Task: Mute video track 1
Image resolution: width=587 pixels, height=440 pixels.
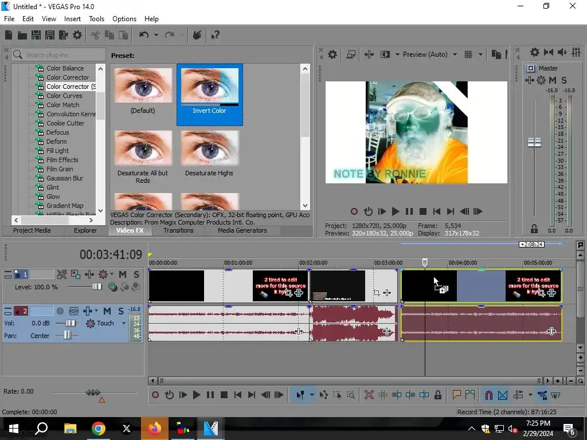Action: click(x=123, y=274)
